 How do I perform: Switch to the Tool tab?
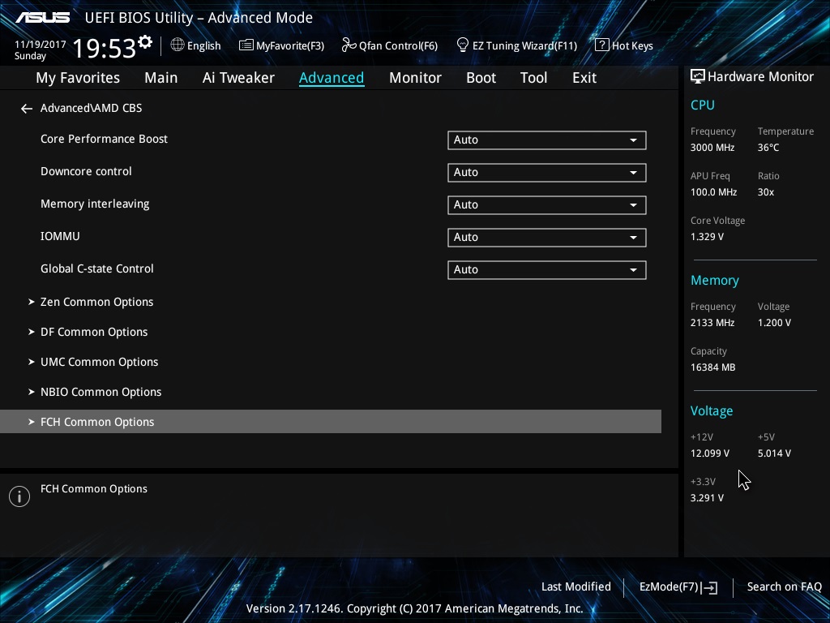[x=533, y=78]
